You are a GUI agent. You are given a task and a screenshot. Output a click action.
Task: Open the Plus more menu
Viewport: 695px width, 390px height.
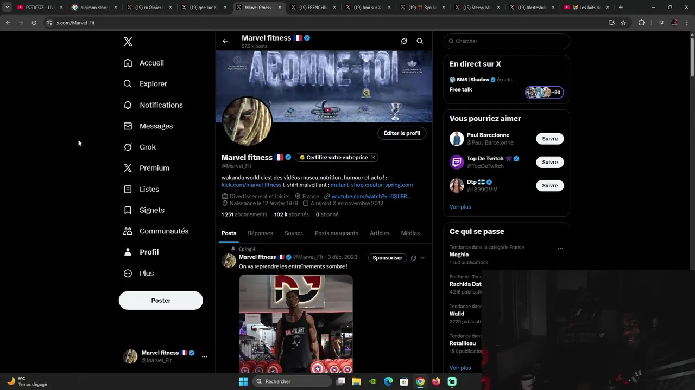pos(138,274)
